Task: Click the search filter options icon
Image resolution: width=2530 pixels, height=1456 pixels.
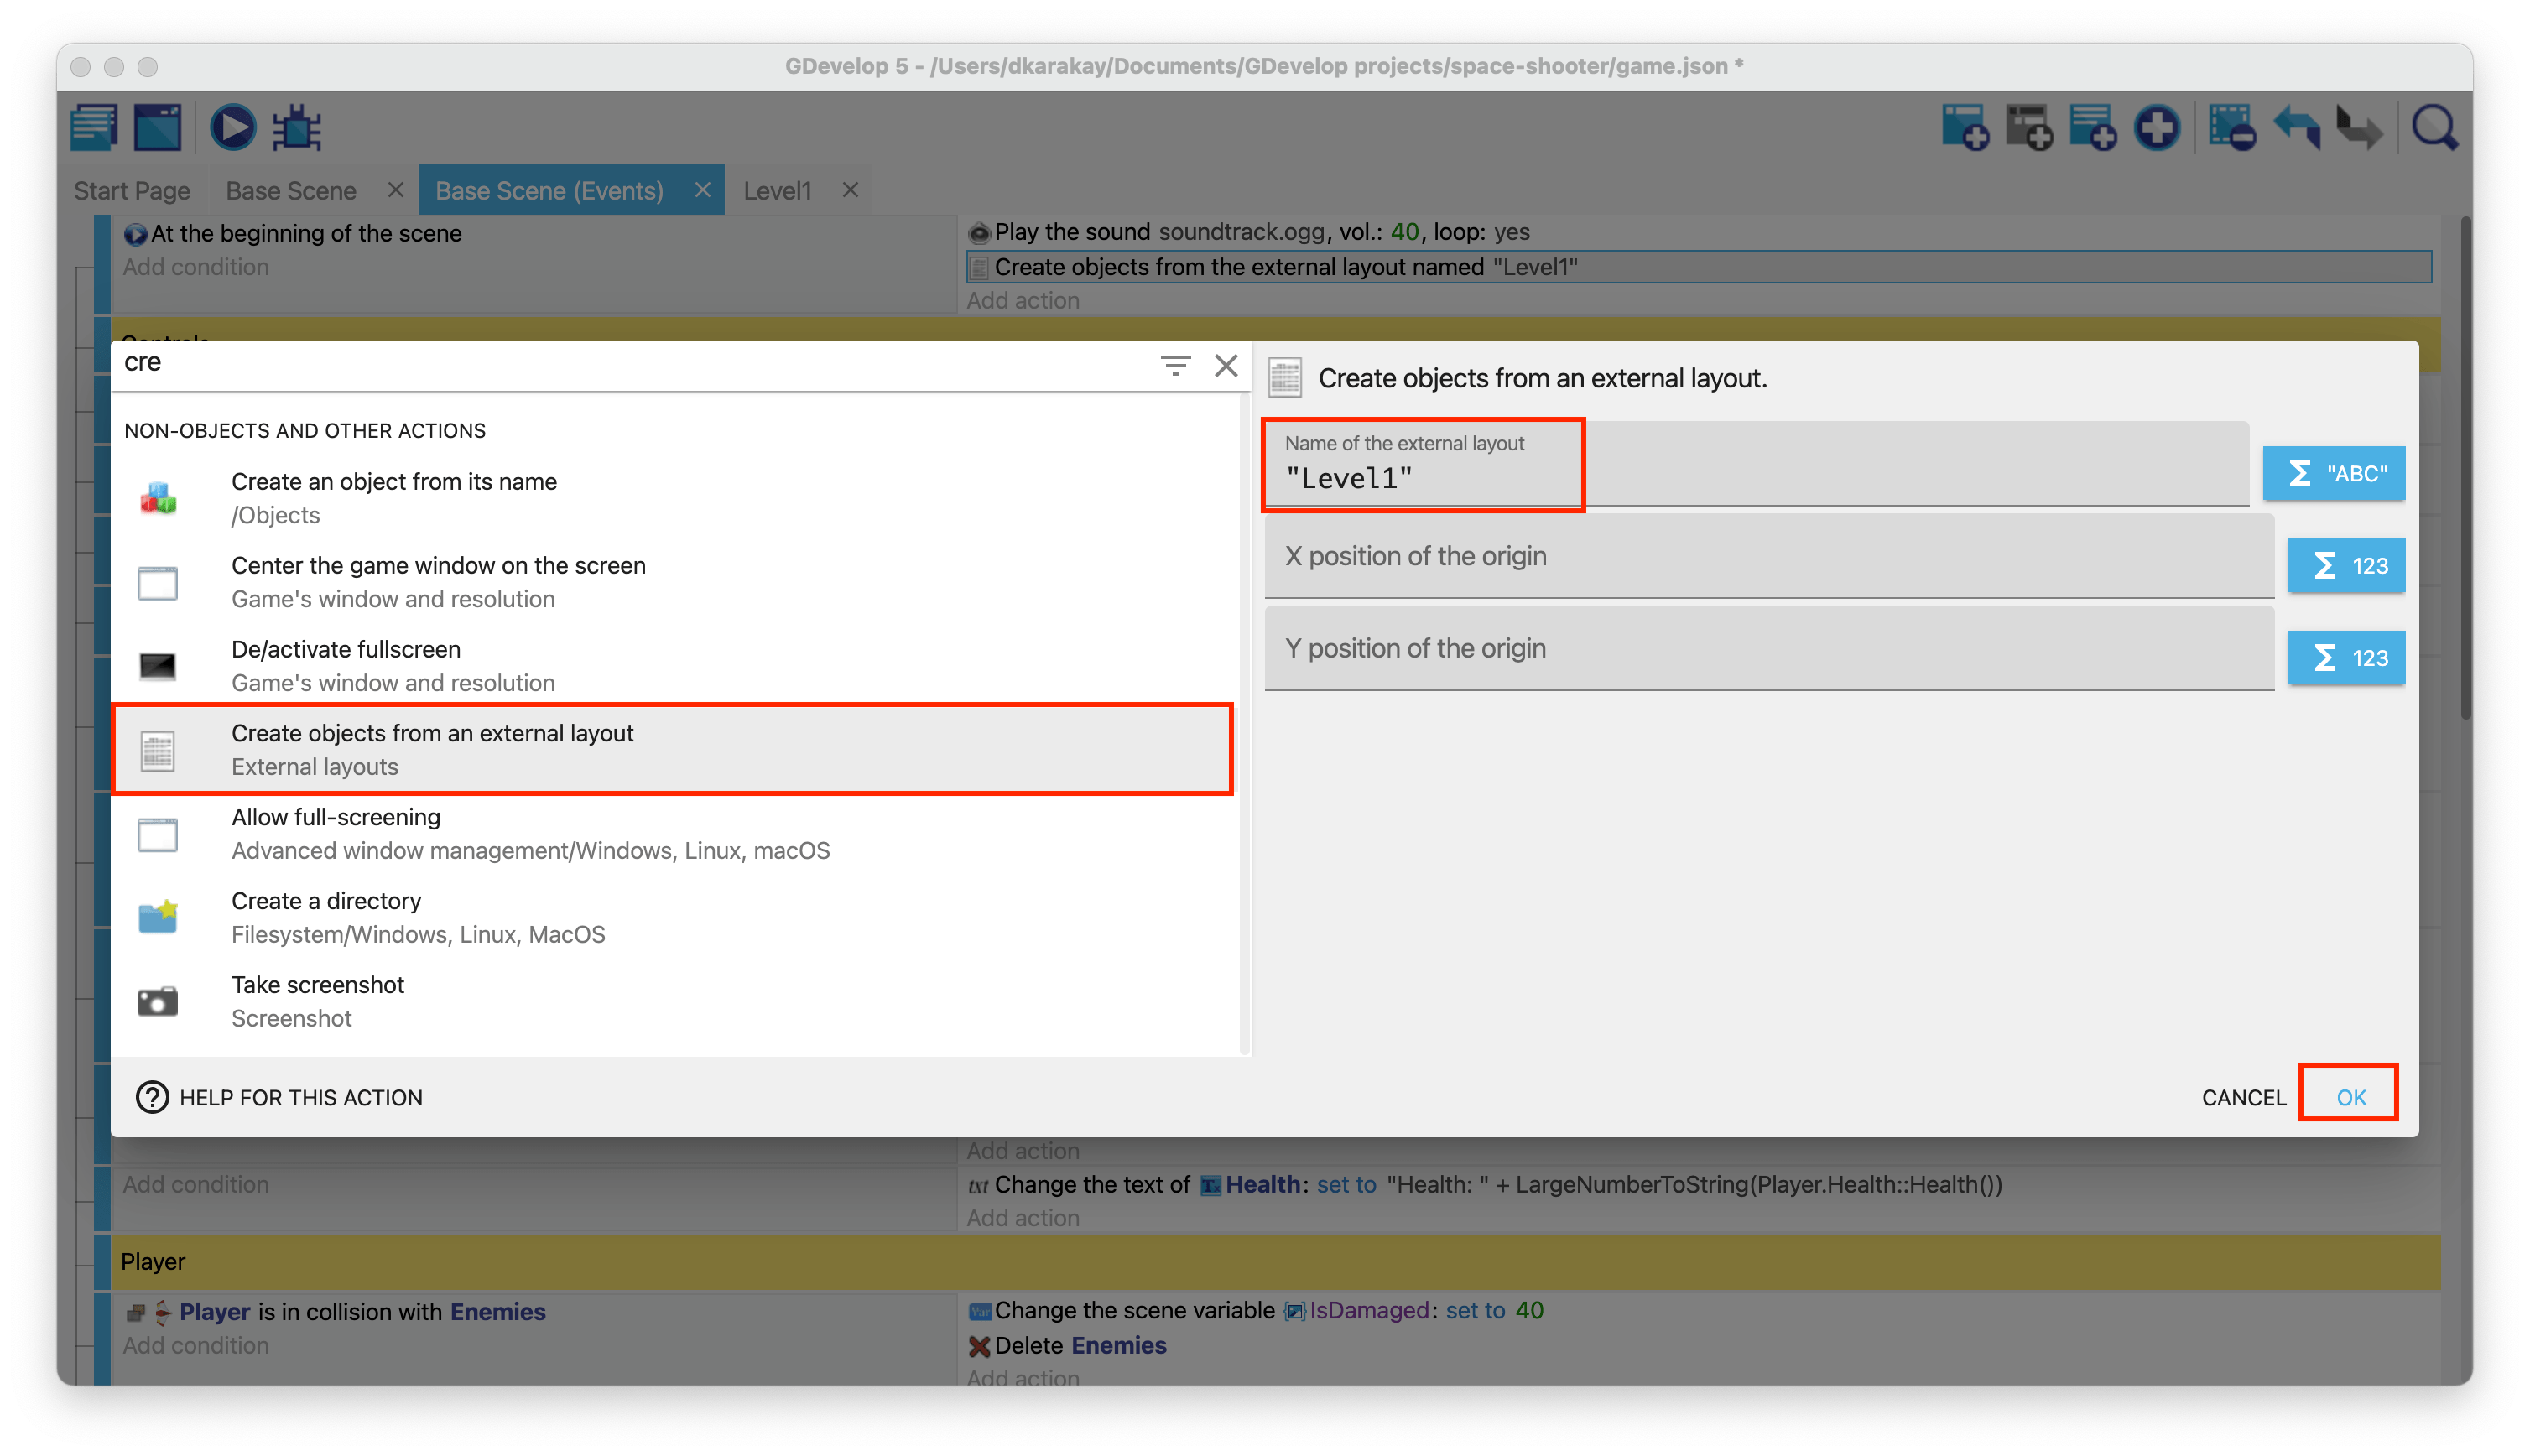Action: (x=1175, y=365)
